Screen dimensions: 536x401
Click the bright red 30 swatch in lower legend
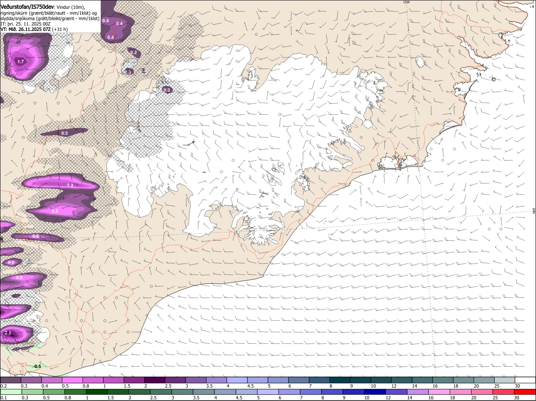click(x=525, y=392)
